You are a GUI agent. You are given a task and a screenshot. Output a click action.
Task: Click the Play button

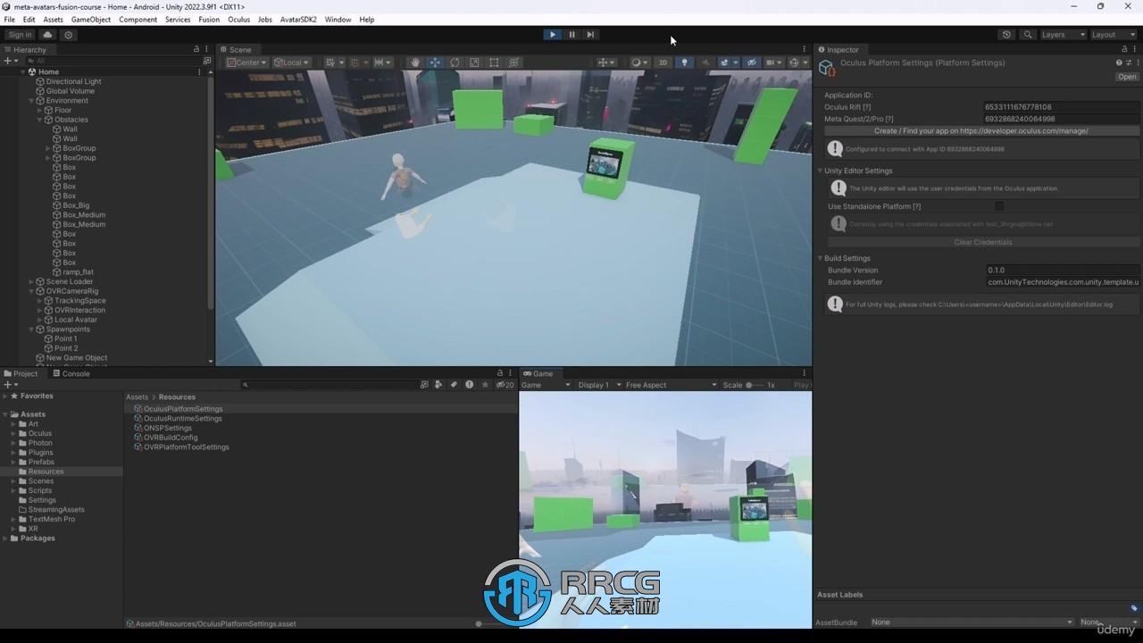553,35
